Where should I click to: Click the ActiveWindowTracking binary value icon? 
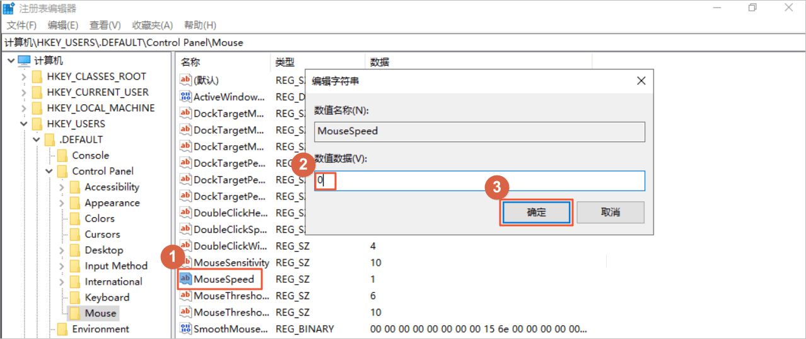point(185,97)
